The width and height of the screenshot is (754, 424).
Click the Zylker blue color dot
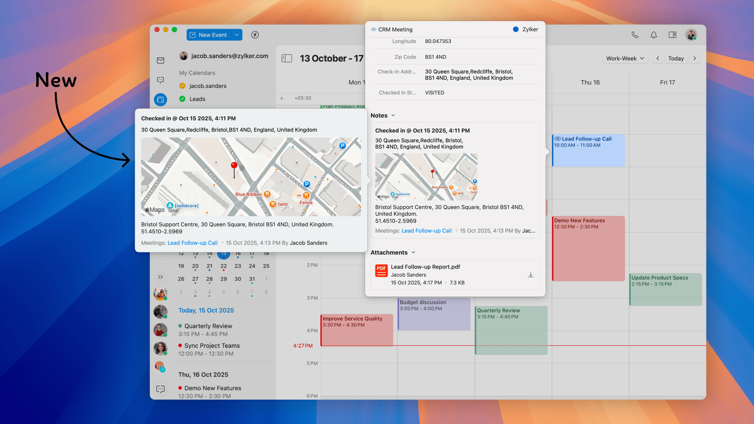(516, 29)
